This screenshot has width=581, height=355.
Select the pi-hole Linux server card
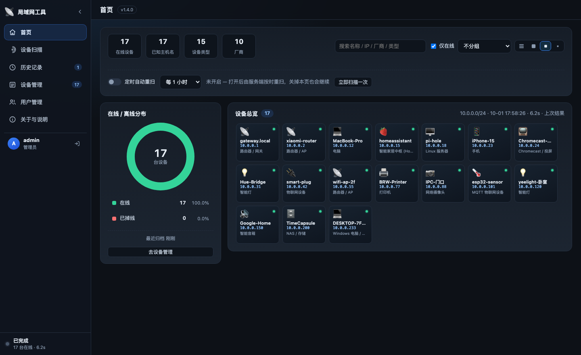tap(443, 142)
